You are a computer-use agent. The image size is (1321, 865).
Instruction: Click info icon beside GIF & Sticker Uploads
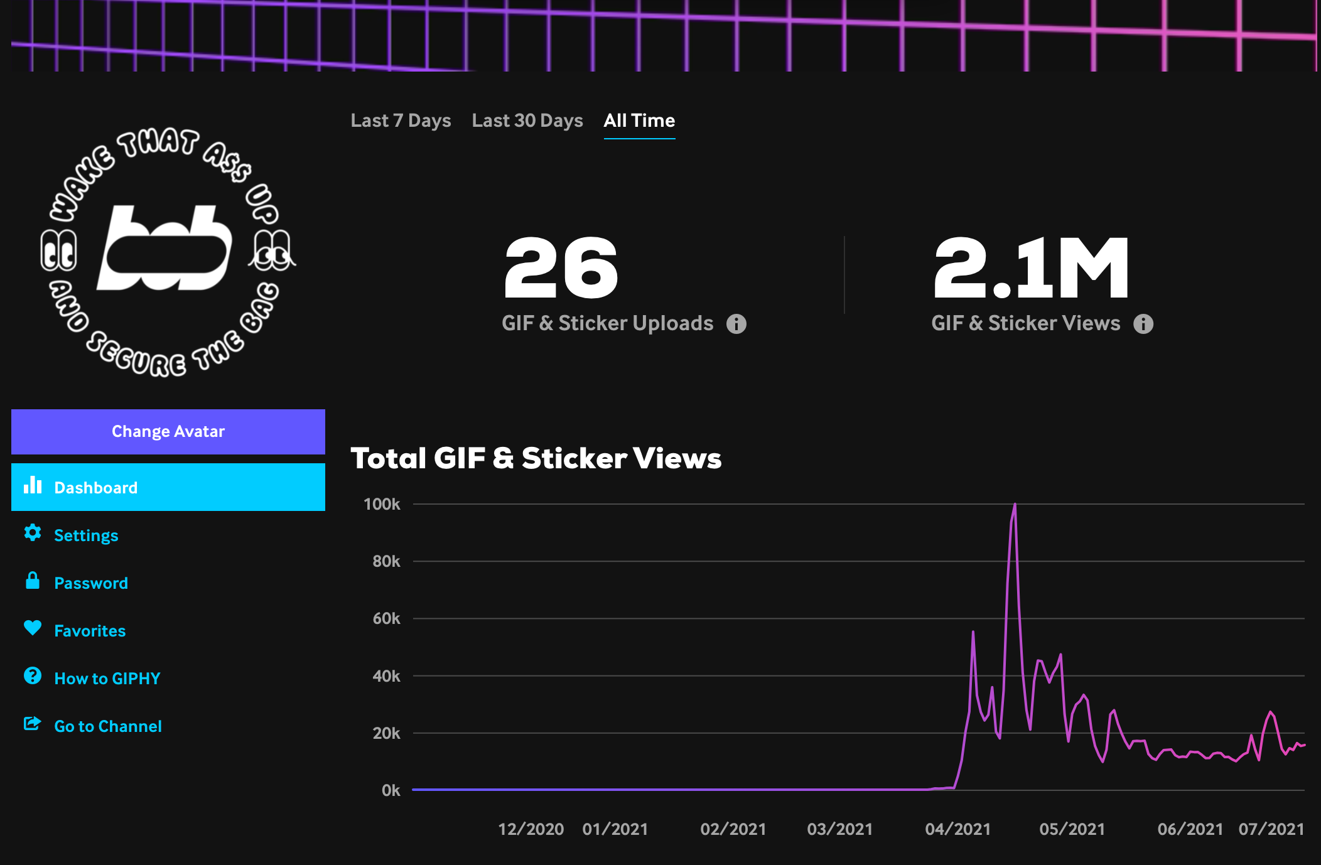pos(736,324)
